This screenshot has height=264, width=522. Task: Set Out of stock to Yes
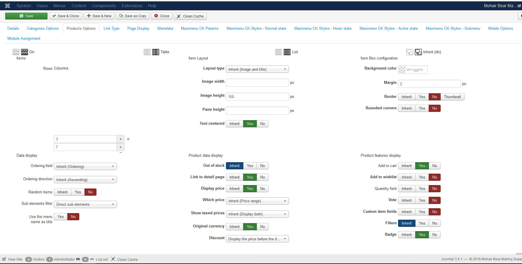pyautogui.click(x=250, y=166)
